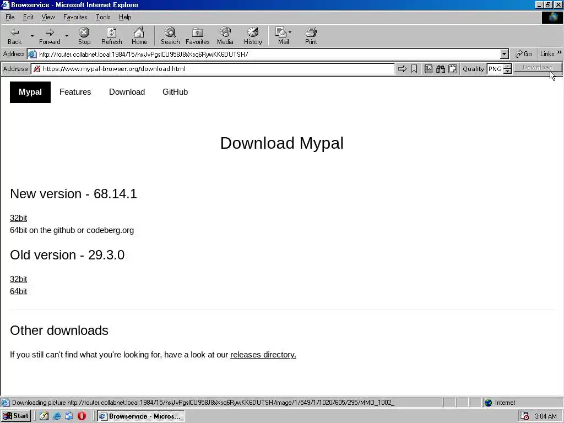The height and width of the screenshot is (423, 564).
Task: Open the Favorites menu
Action: coord(75,17)
